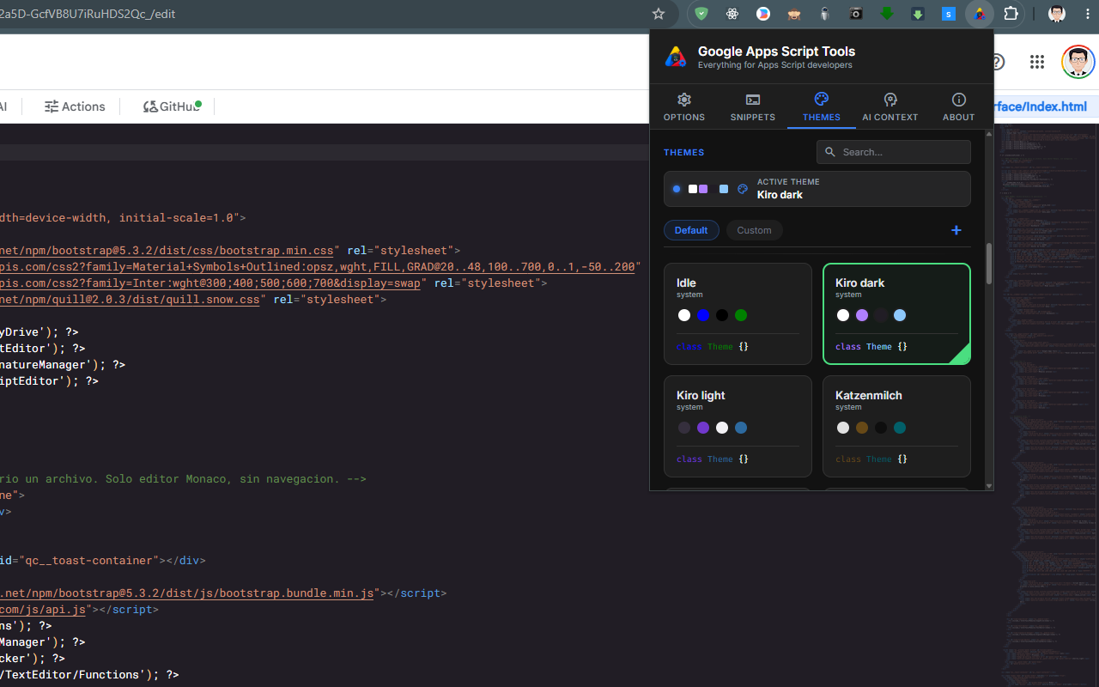Screen dimensions: 1099x687
Task: Switch to the Snippets tab
Action: [x=753, y=107]
